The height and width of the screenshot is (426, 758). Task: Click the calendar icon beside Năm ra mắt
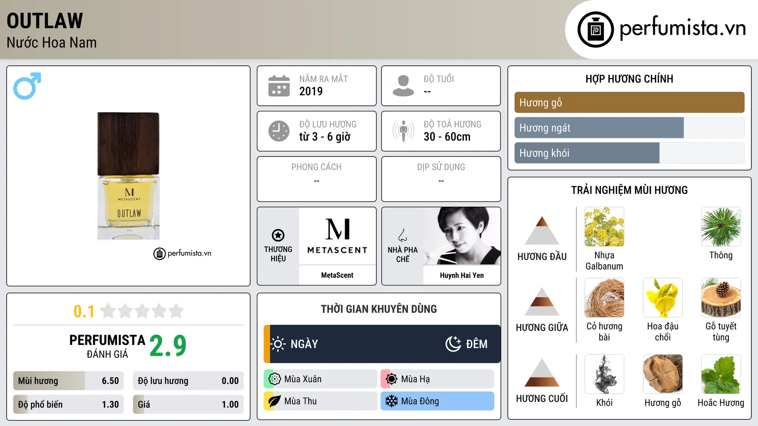[279, 86]
